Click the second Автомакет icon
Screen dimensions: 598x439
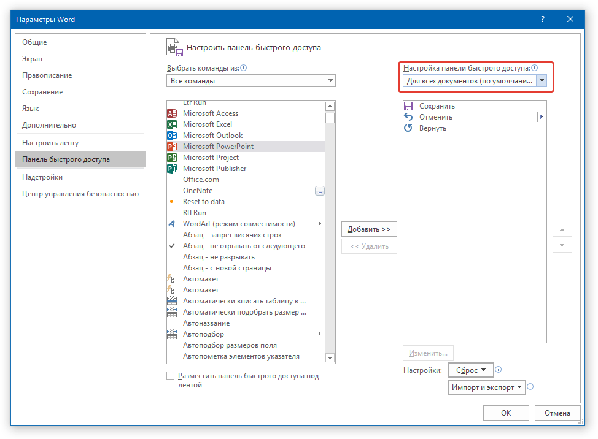pyautogui.click(x=172, y=290)
